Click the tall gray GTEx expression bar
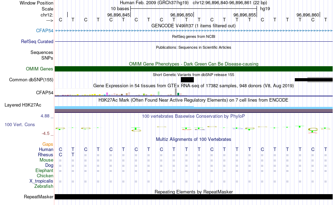 pyautogui.click(x=176, y=92)
